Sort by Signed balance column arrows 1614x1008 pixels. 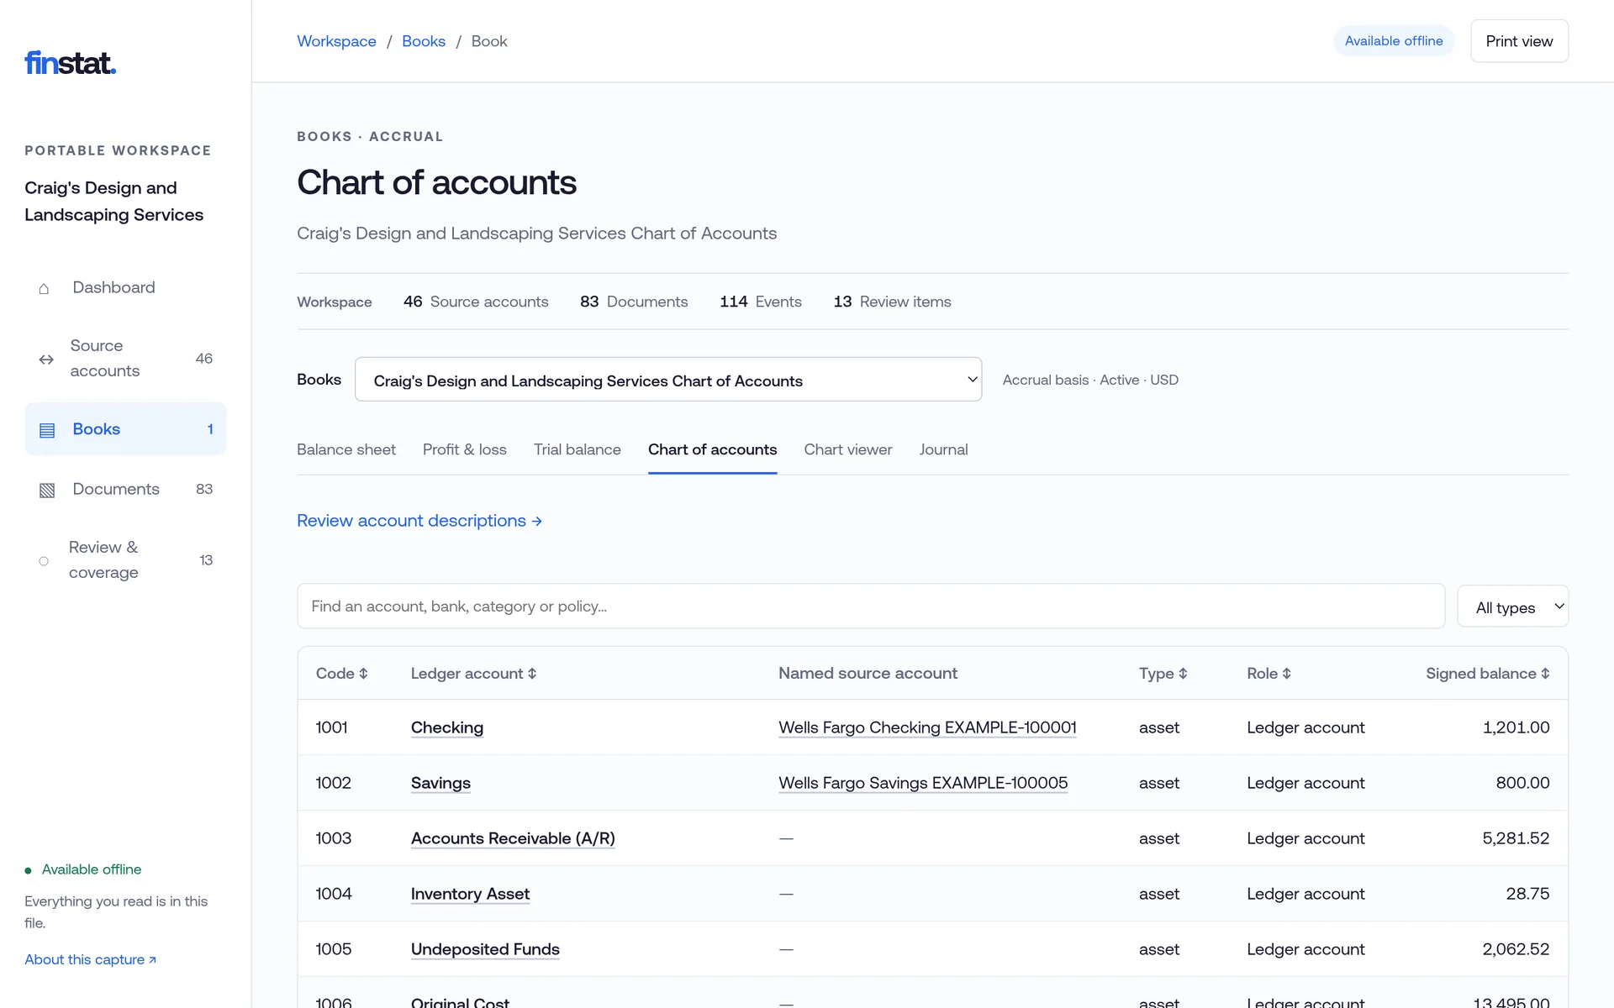(1545, 674)
